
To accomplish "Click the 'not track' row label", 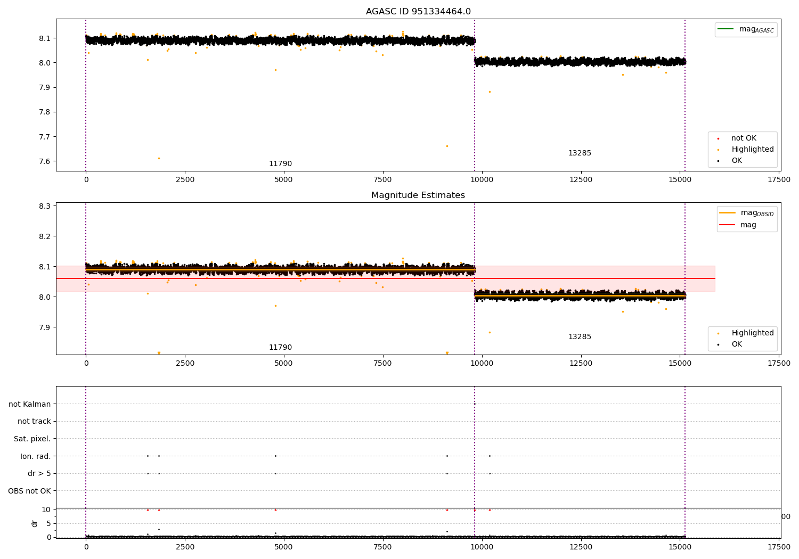I will (34, 422).
